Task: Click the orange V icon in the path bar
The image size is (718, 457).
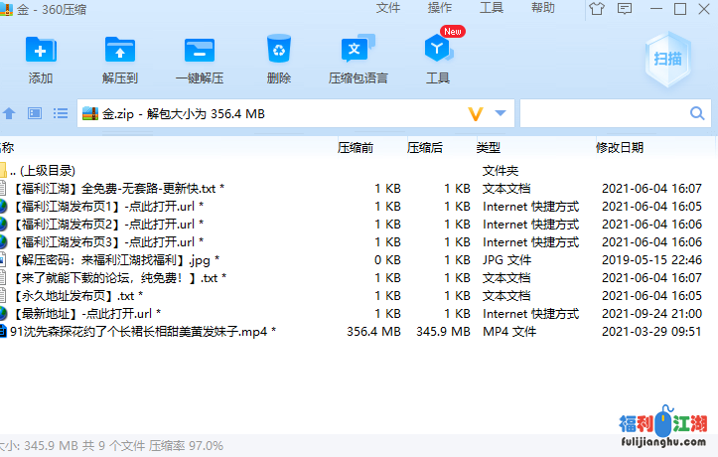Action: click(476, 114)
